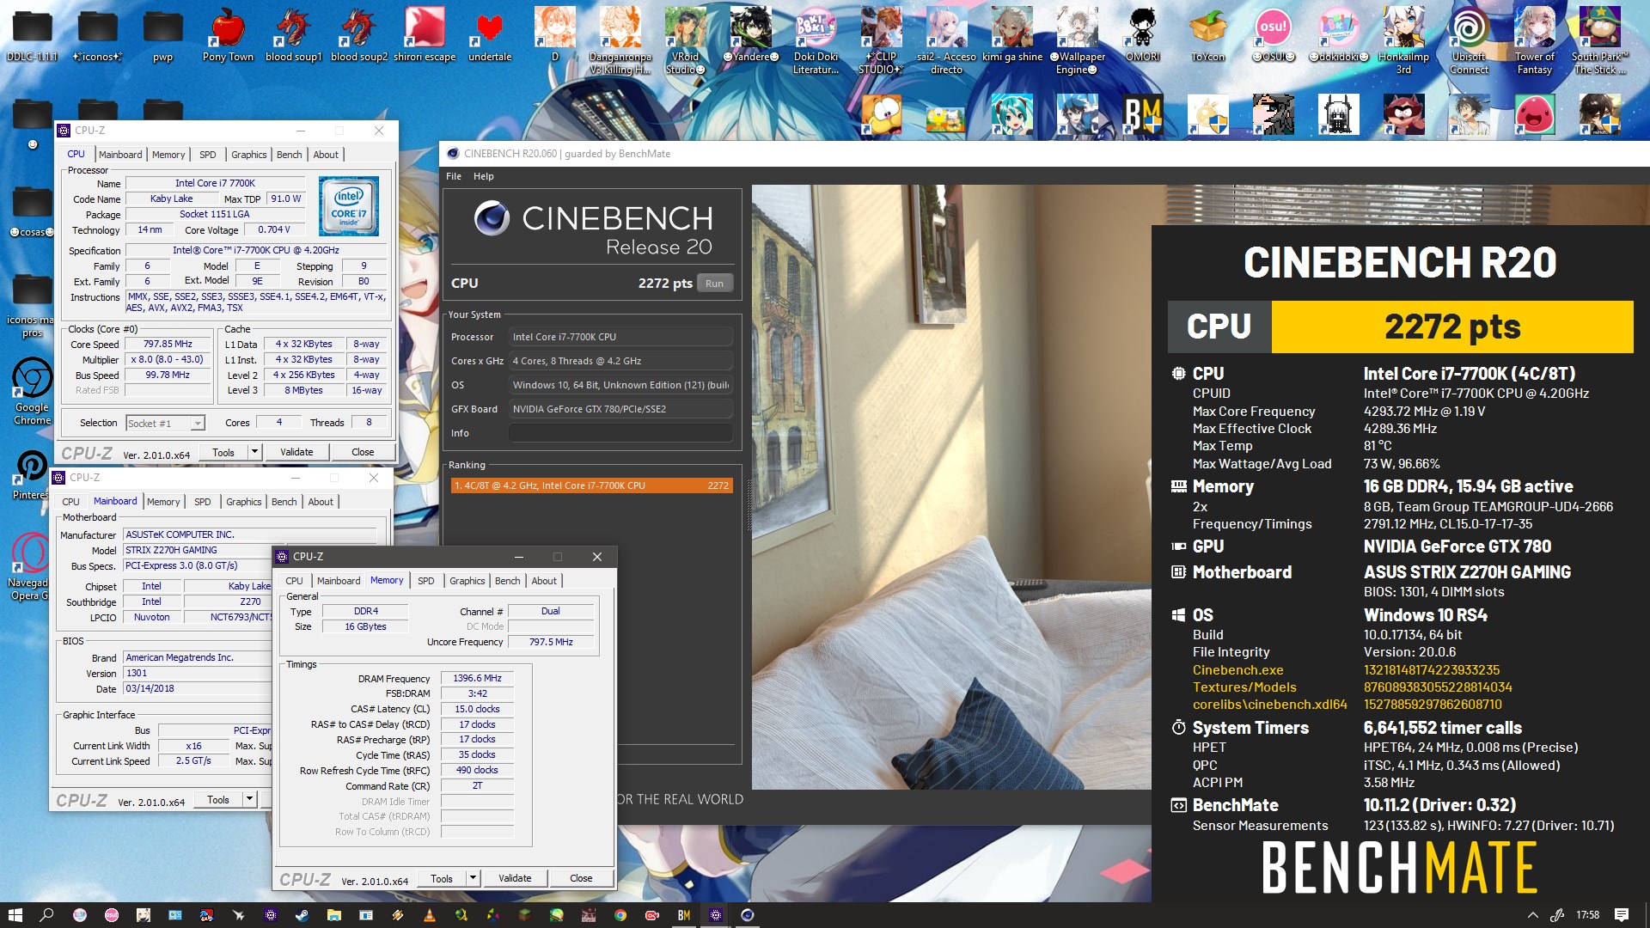Screen dimensions: 1650x928
Task: Expand Tools arrow in front memory CPU-Z window
Action: 473,878
